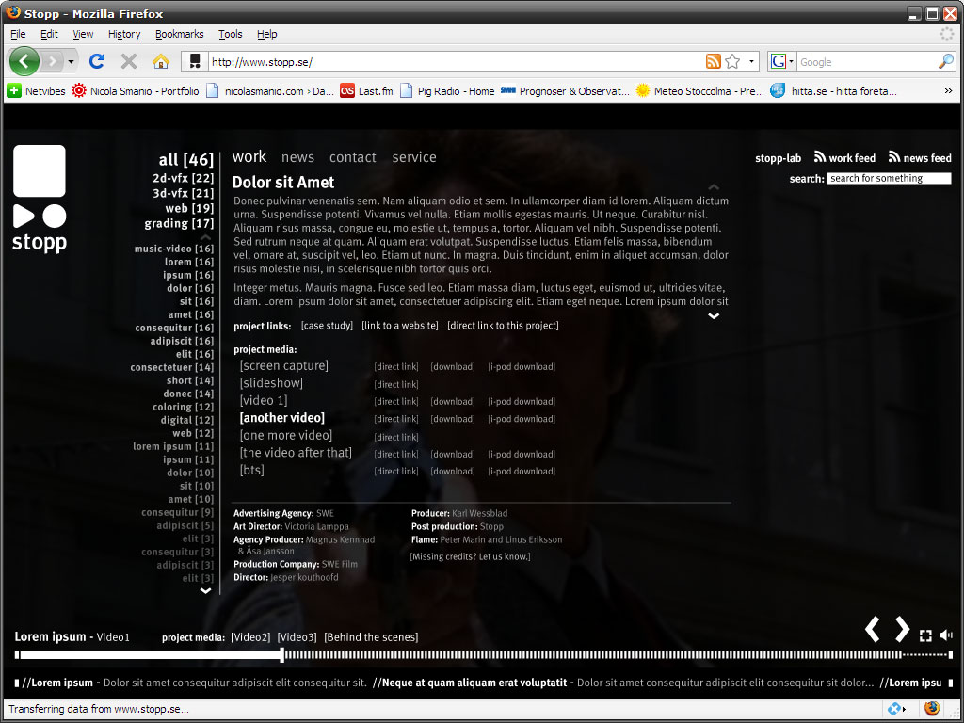
Task: Filter by grading [17] tag
Action: [x=179, y=223]
